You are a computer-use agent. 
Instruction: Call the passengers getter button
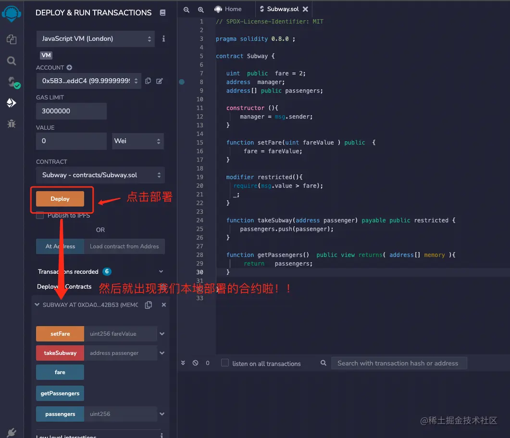(x=60, y=414)
